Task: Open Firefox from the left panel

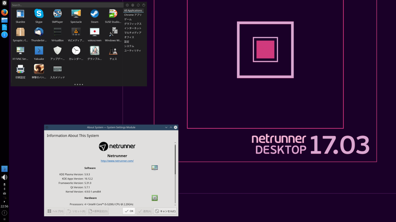Action: click(5, 12)
